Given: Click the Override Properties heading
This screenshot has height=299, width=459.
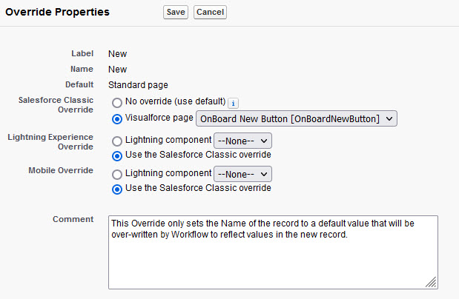Looking at the screenshot, I should tap(56, 12).
